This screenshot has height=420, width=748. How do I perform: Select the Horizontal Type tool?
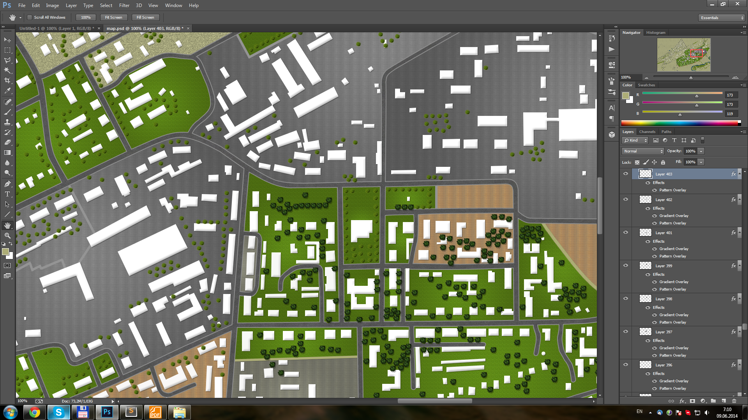(7, 194)
